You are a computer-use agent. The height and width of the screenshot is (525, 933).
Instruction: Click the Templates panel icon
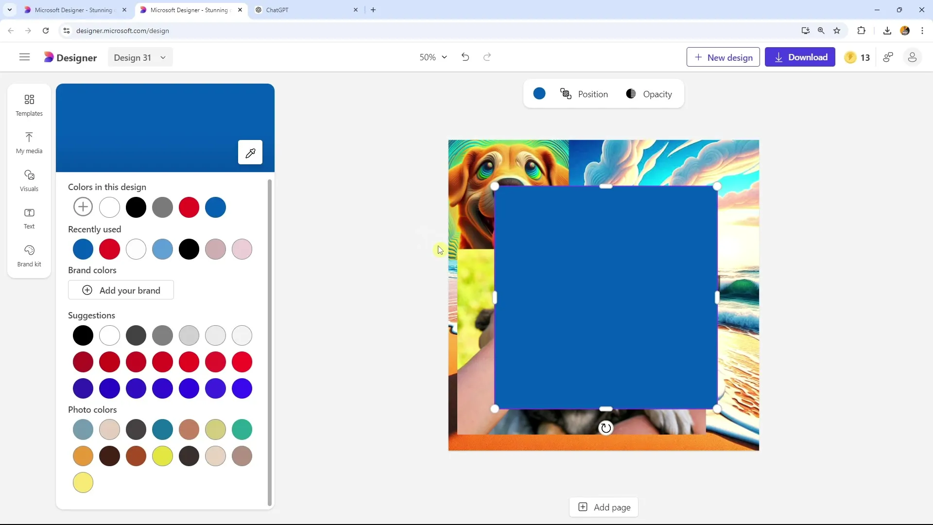(29, 105)
